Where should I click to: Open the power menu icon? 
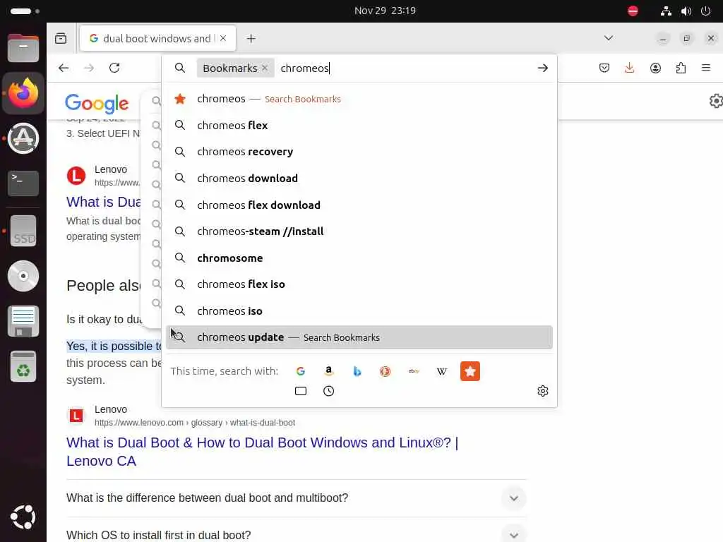705,11
